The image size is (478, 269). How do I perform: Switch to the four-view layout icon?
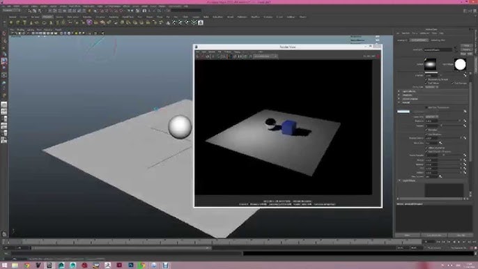point(4,112)
